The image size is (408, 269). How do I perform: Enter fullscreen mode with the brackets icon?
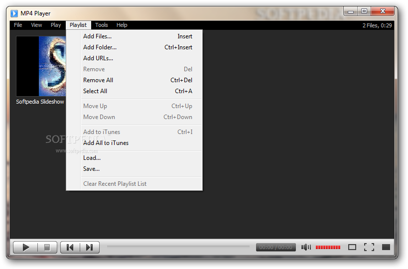(x=369, y=247)
